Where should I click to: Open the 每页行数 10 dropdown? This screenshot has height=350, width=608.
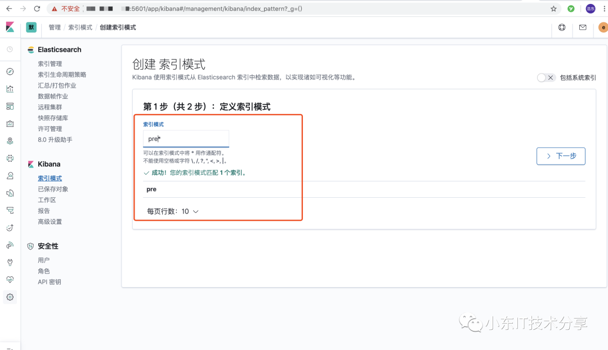click(173, 212)
